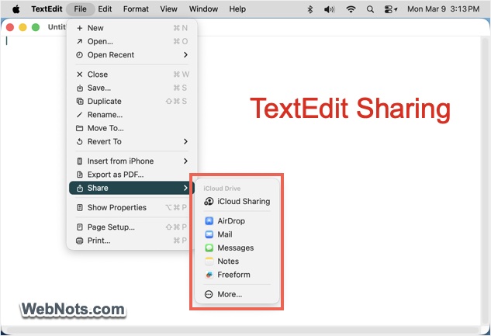Choose Page Setup… menu entry
This screenshot has width=491, height=336.
[x=132, y=227]
